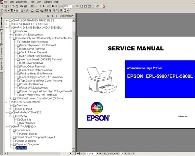The height and width of the screenshot is (156, 195).
Task: Click the new bookmark icon in panel header
Action: point(48,16)
